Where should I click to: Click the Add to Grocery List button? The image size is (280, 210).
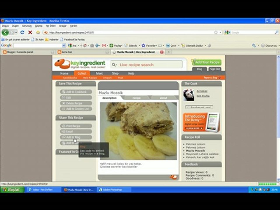[76, 109]
